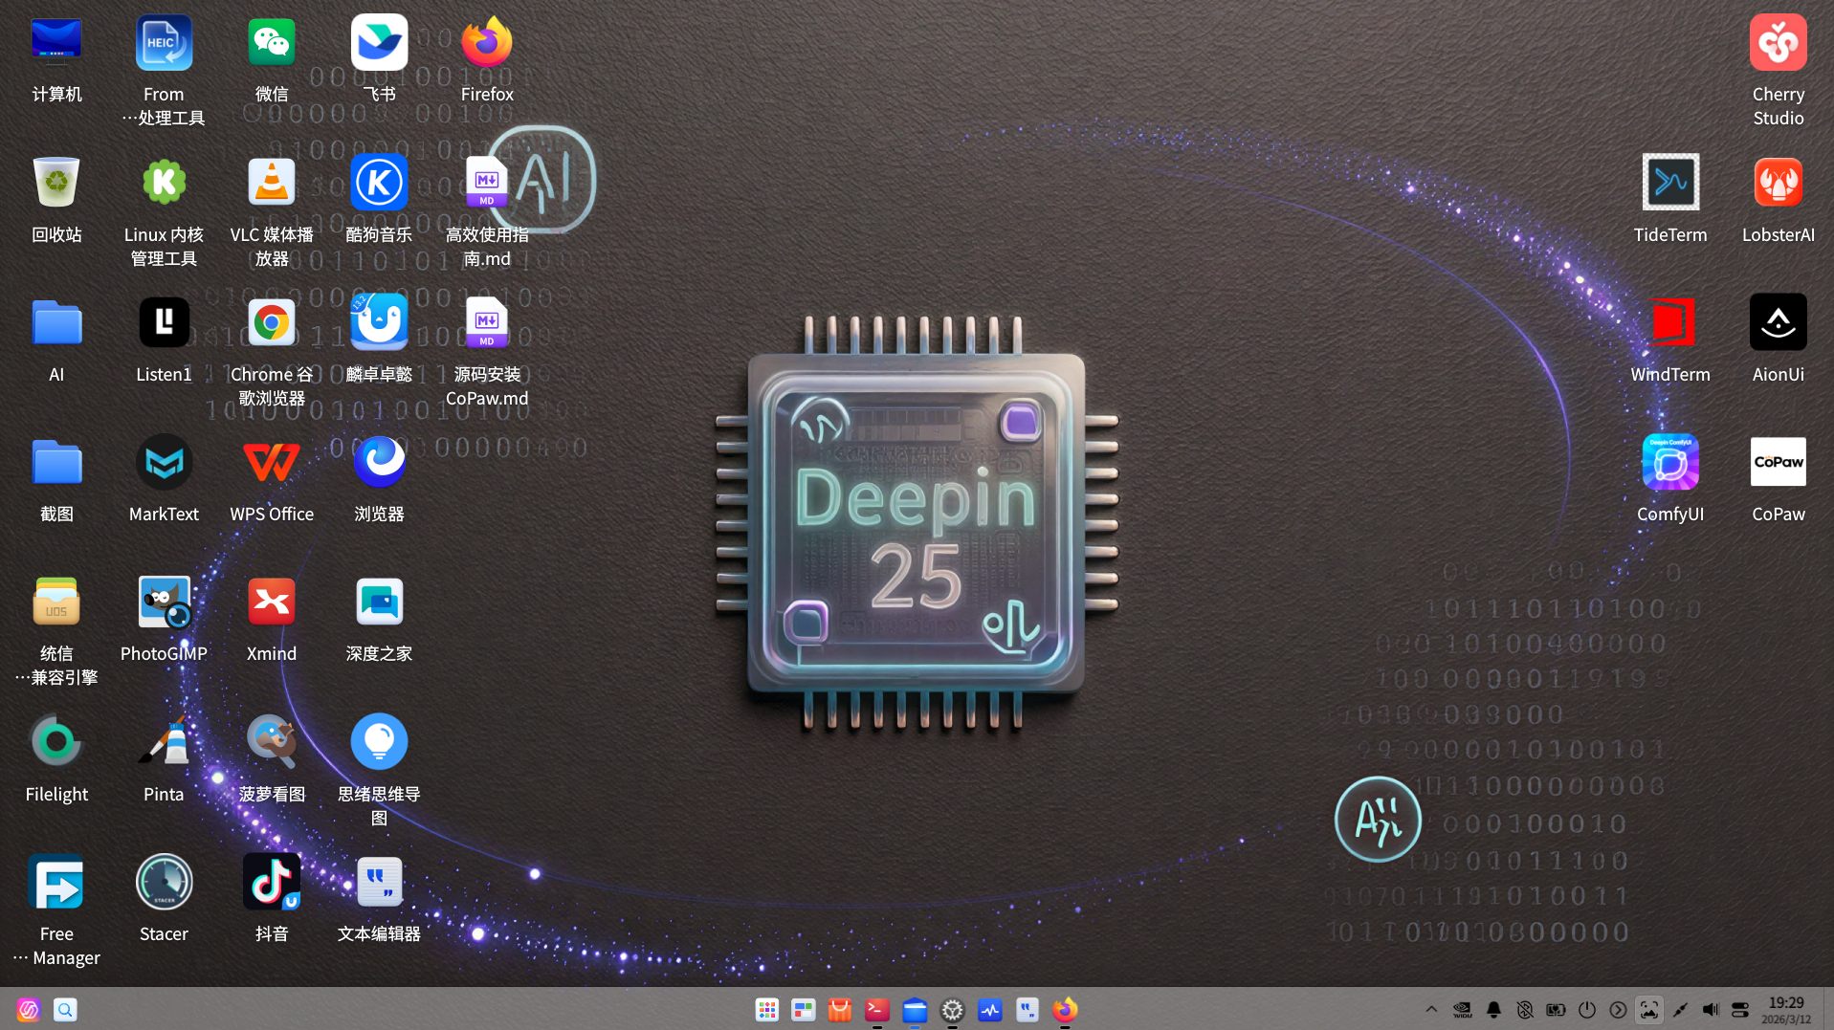Select the 高效使用指南.md file

click(x=487, y=182)
